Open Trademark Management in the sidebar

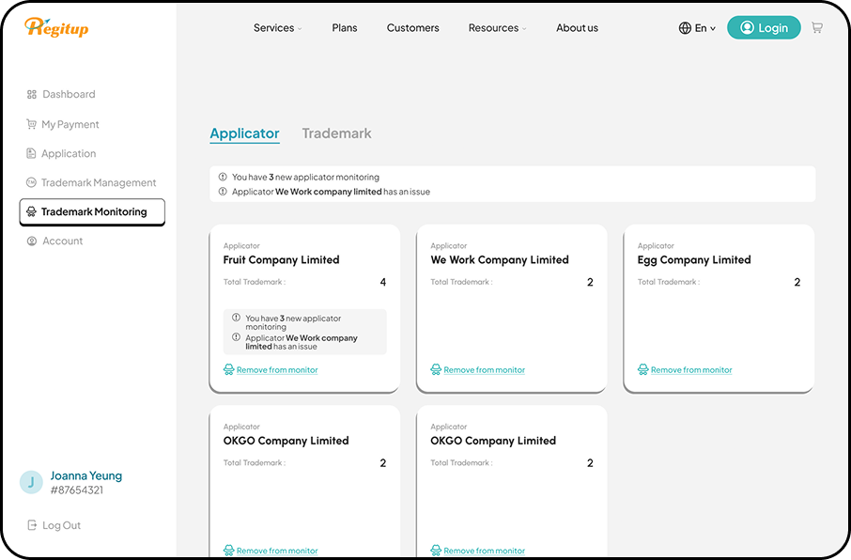point(98,183)
